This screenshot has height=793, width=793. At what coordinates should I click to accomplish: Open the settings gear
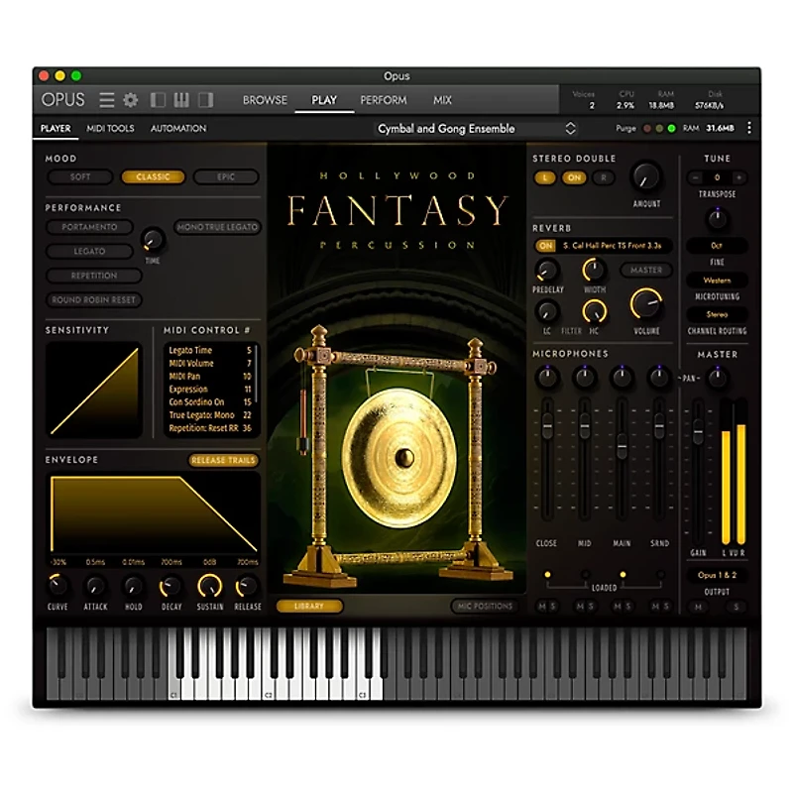point(131,100)
